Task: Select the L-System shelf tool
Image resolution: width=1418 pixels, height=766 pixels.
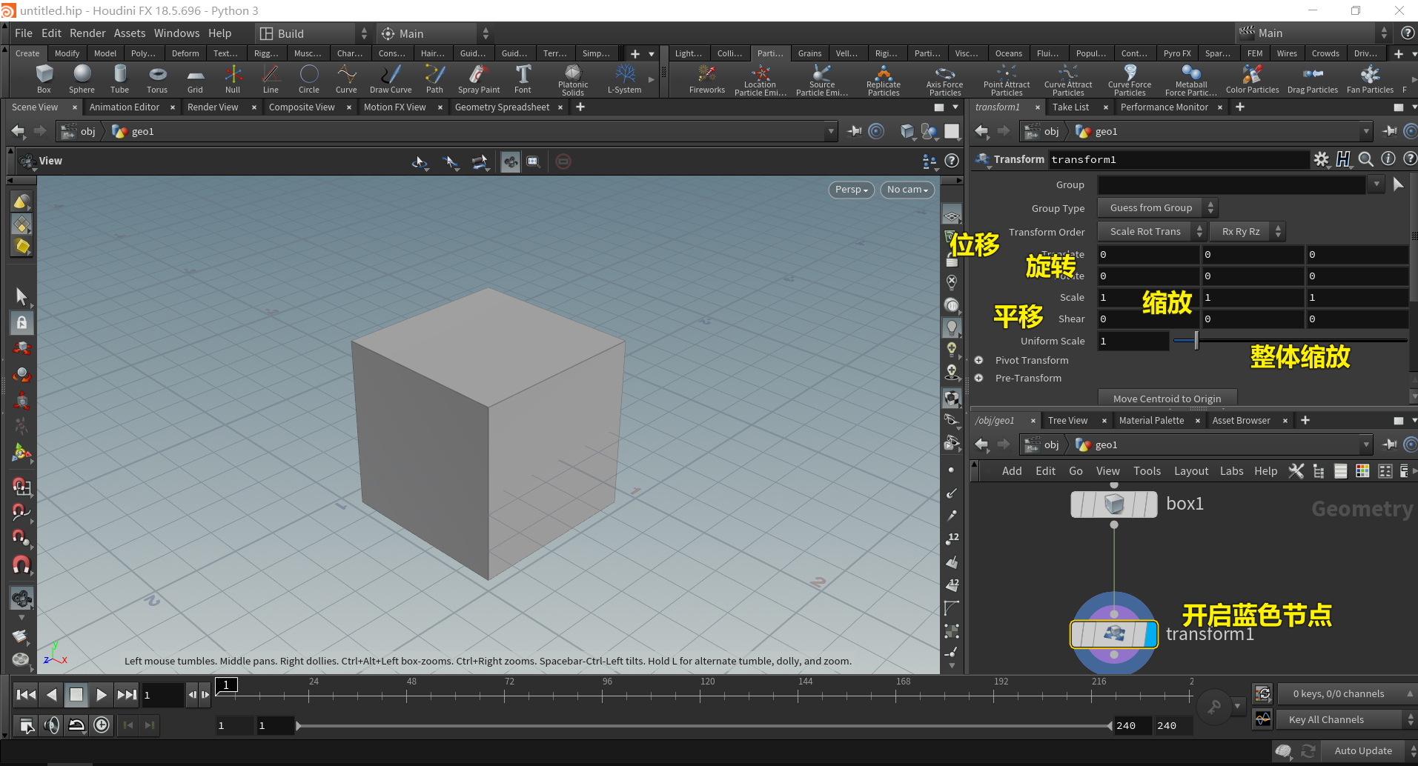Action: [624, 79]
